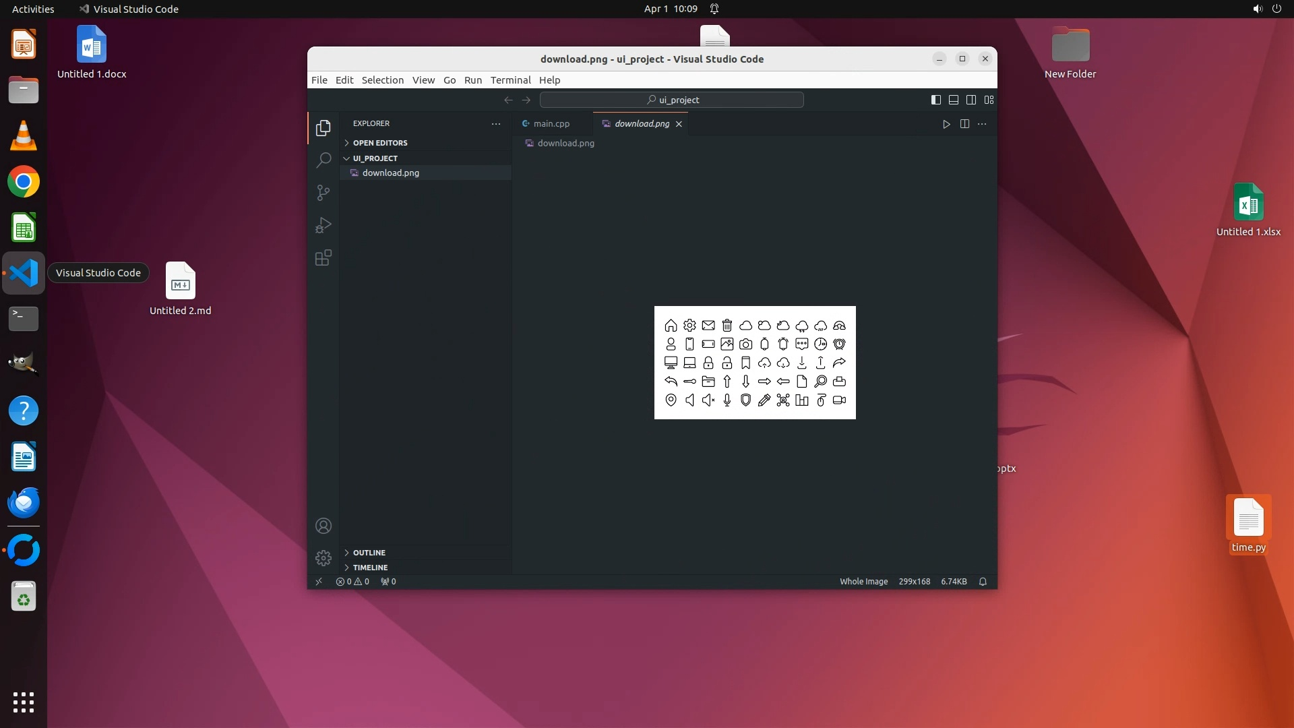Click errors and warnings status indicator
The width and height of the screenshot is (1294, 728).
click(x=352, y=582)
